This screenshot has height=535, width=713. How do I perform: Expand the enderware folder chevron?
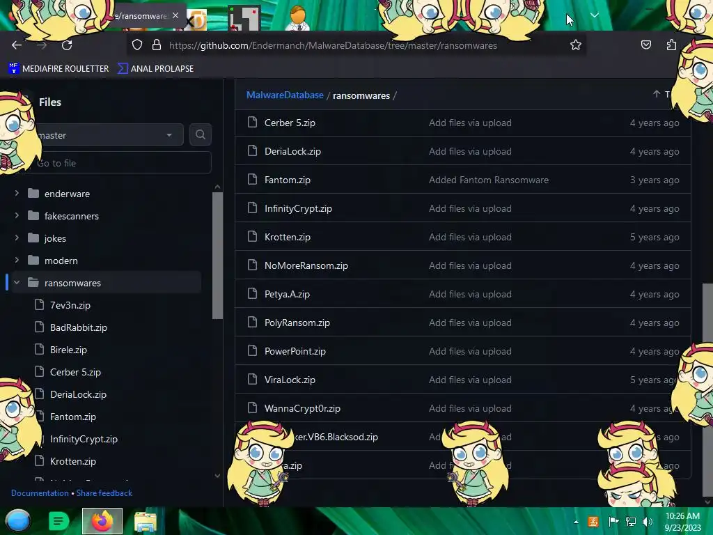coord(17,194)
